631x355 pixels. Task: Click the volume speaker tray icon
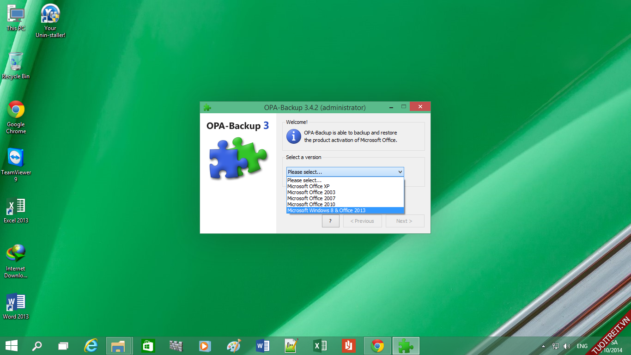click(x=567, y=346)
